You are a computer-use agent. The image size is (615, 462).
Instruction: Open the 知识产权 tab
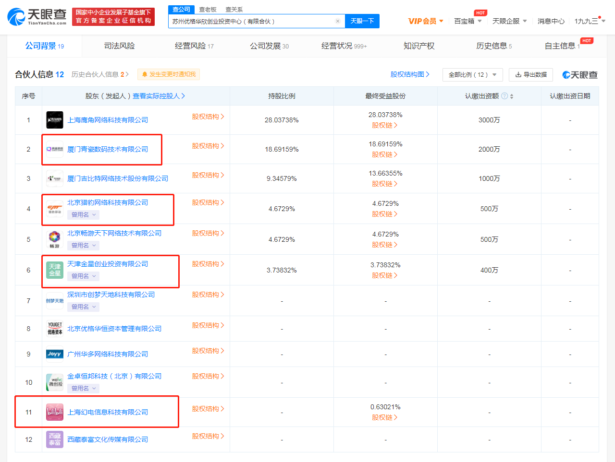(419, 46)
